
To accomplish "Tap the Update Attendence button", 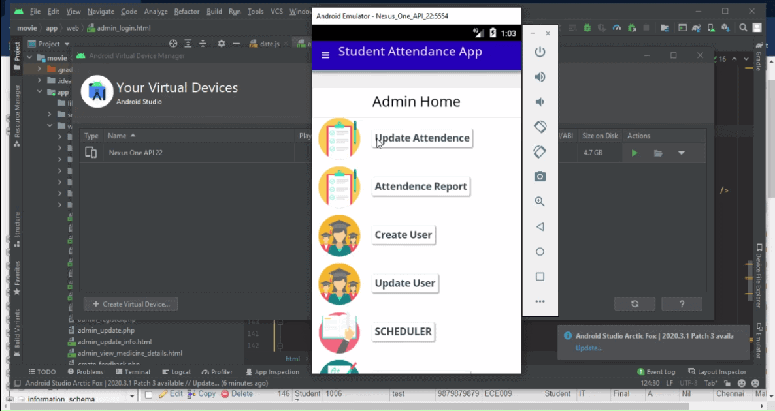I will pos(422,138).
